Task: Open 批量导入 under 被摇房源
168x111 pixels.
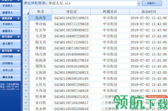Action: (x=10, y=31)
